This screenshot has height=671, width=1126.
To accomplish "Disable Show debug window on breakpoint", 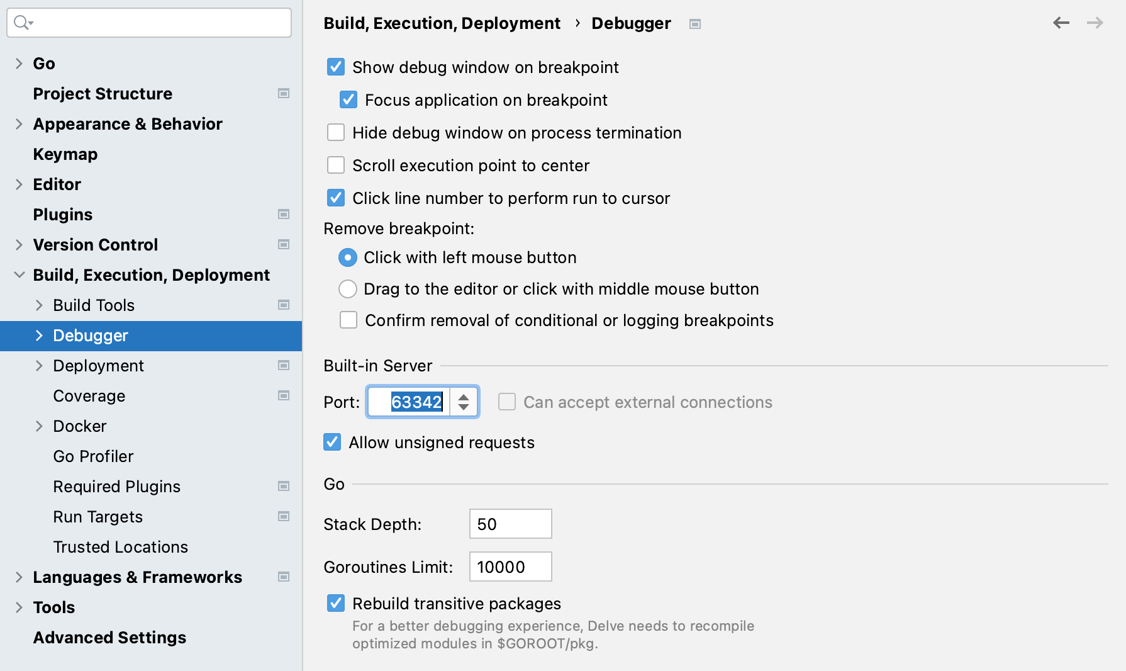I will pyautogui.click(x=336, y=67).
